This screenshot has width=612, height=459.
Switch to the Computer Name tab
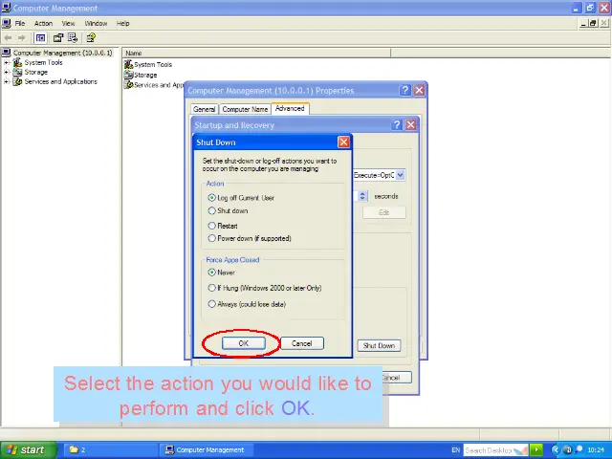pos(245,109)
